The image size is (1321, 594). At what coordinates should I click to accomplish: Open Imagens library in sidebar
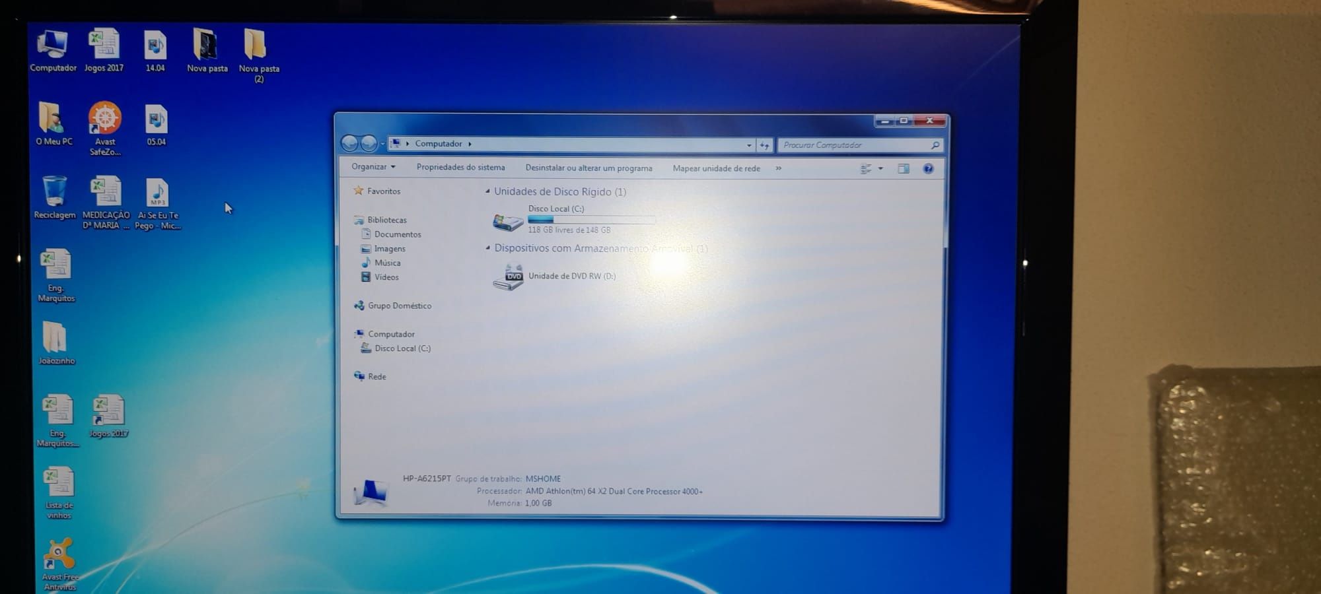[390, 249]
